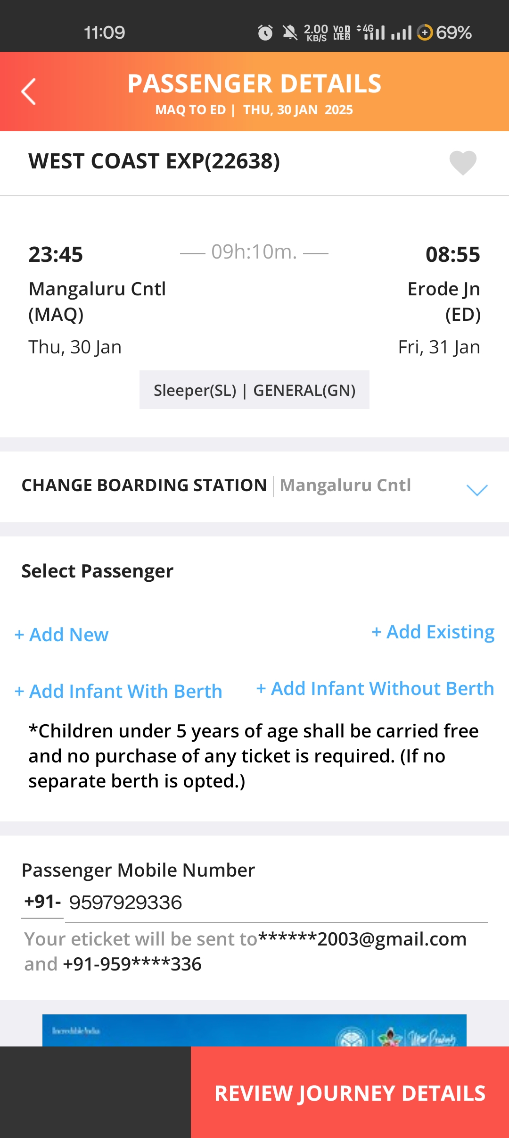The height and width of the screenshot is (1138, 509).
Task: Expand the boarding station chevron
Action: tap(476, 489)
